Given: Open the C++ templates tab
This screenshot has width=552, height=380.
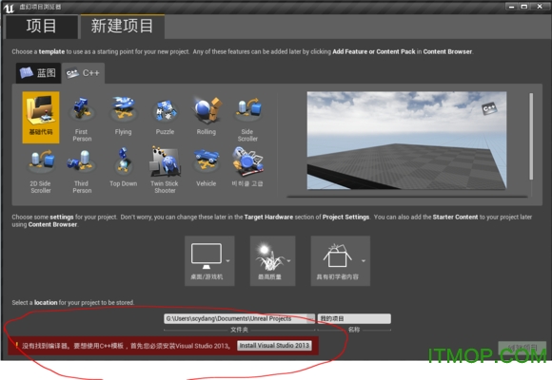Looking at the screenshot, I should click(83, 73).
